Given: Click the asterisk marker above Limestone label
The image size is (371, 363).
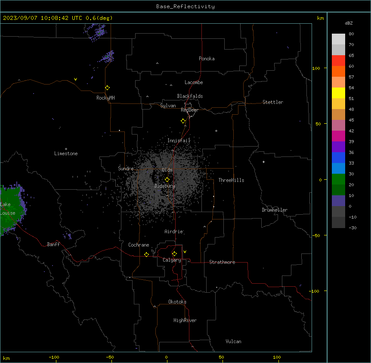Looking at the screenshot, I should click(x=66, y=149).
